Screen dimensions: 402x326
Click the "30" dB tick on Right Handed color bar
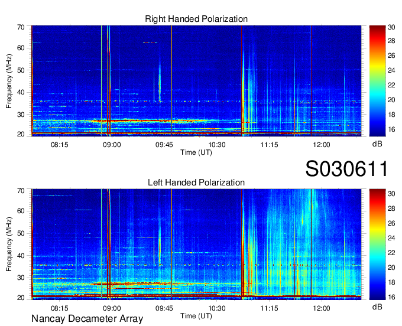click(391, 27)
